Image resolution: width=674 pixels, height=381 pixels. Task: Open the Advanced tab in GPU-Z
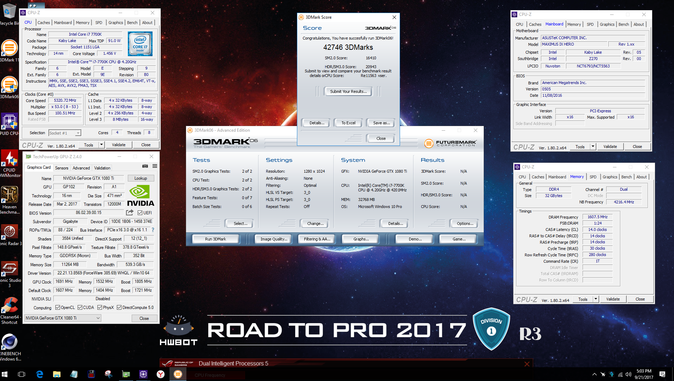pyautogui.click(x=81, y=168)
